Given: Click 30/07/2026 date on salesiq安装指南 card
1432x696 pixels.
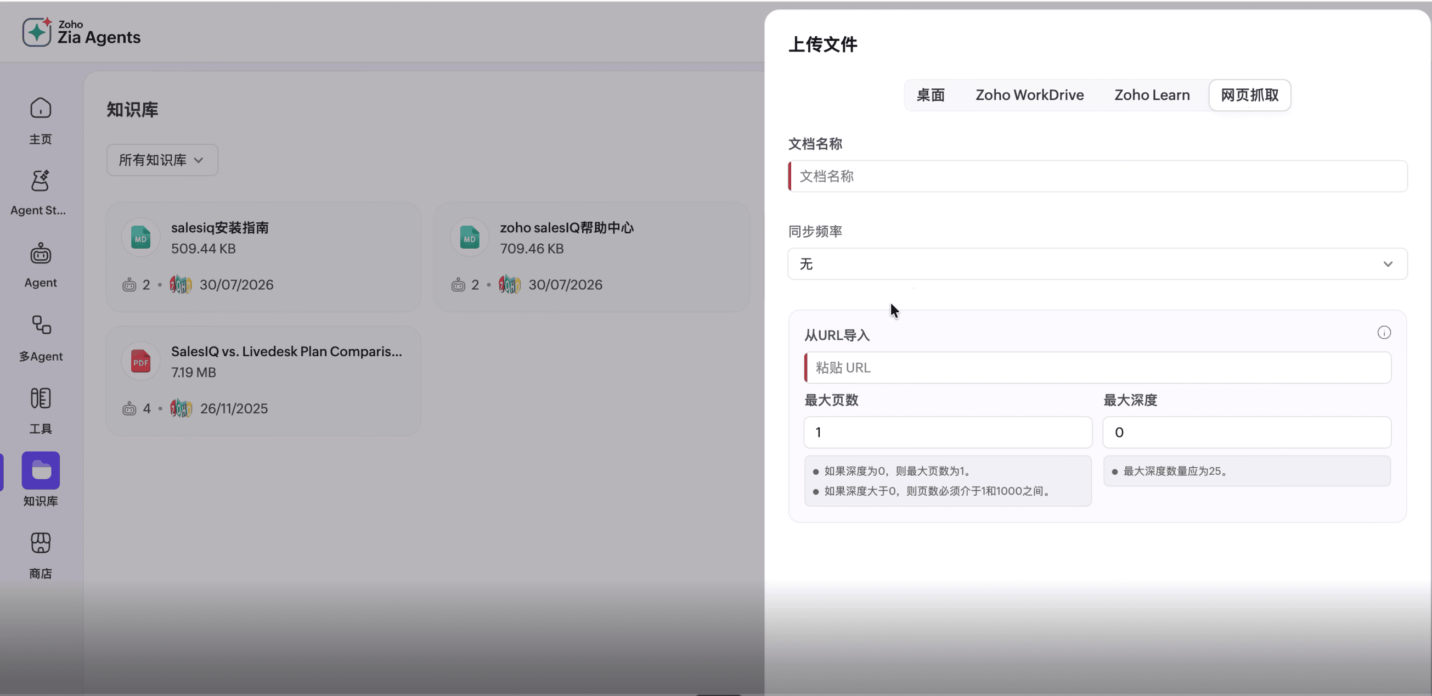Looking at the screenshot, I should [236, 284].
